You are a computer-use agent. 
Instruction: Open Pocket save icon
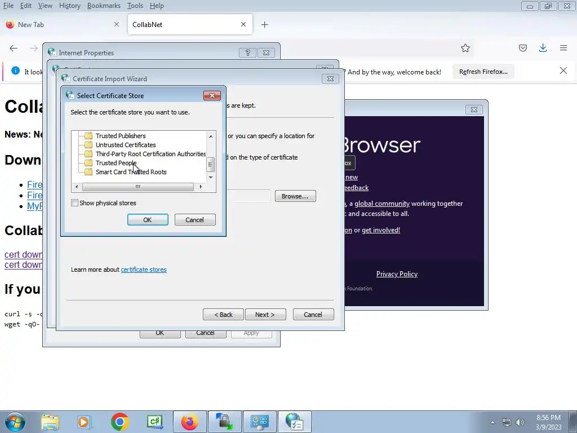click(523, 48)
